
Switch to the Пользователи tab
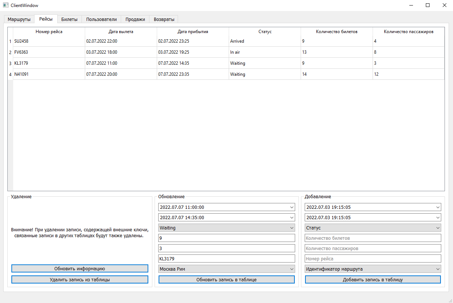tap(101, 19)
